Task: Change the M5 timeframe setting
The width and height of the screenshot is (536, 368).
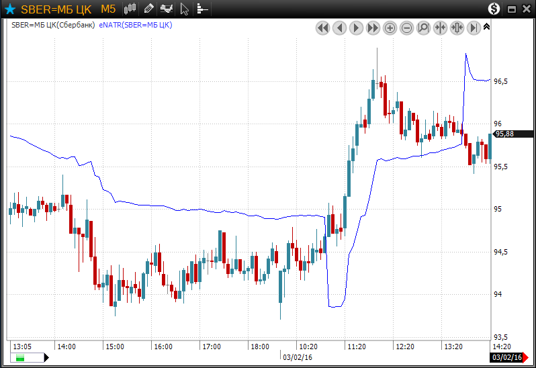Action: pyautogui.click(x=108, y=9)
